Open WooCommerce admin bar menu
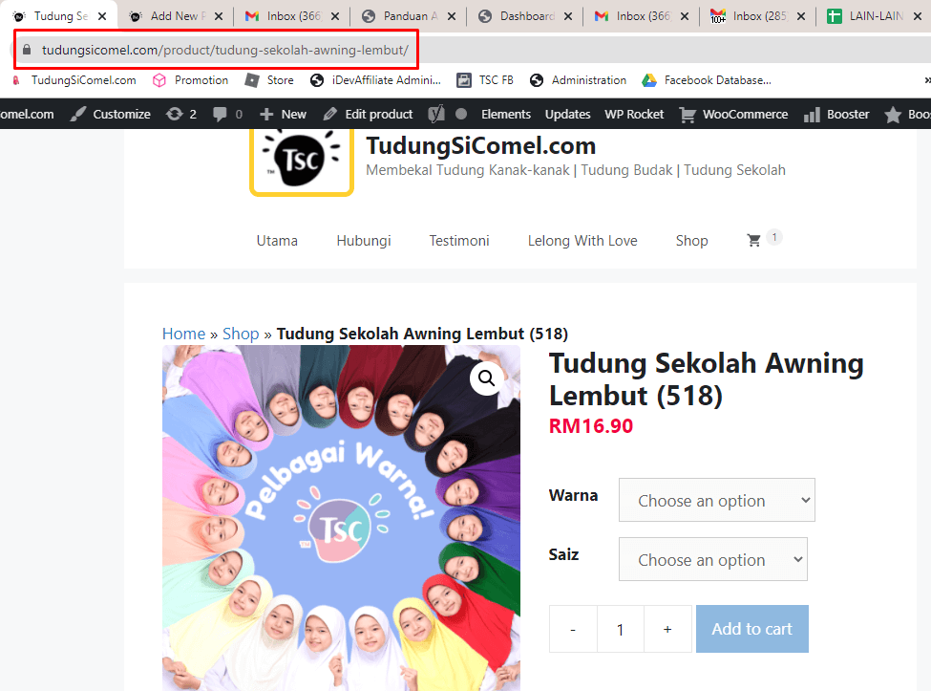The width and height of the screenshot is (931, 691). [734, 114]
